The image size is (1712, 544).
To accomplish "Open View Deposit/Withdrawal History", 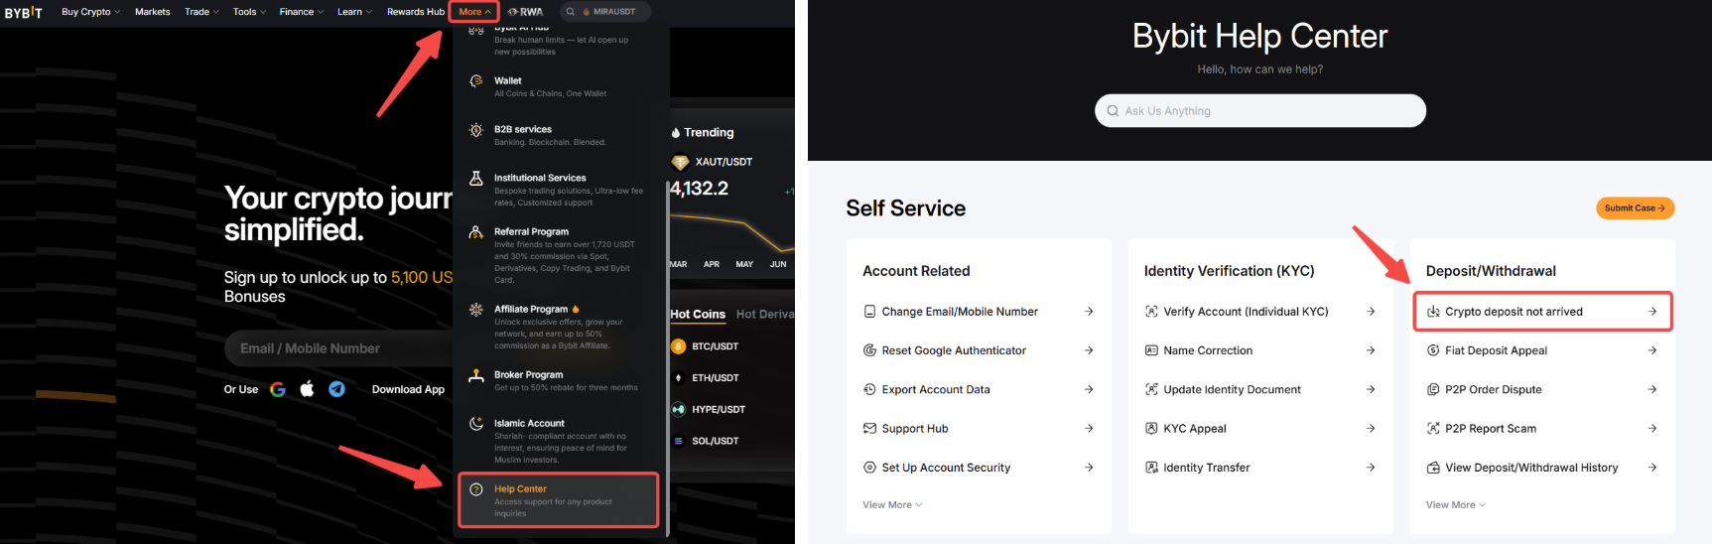I will pos(1542,468).
